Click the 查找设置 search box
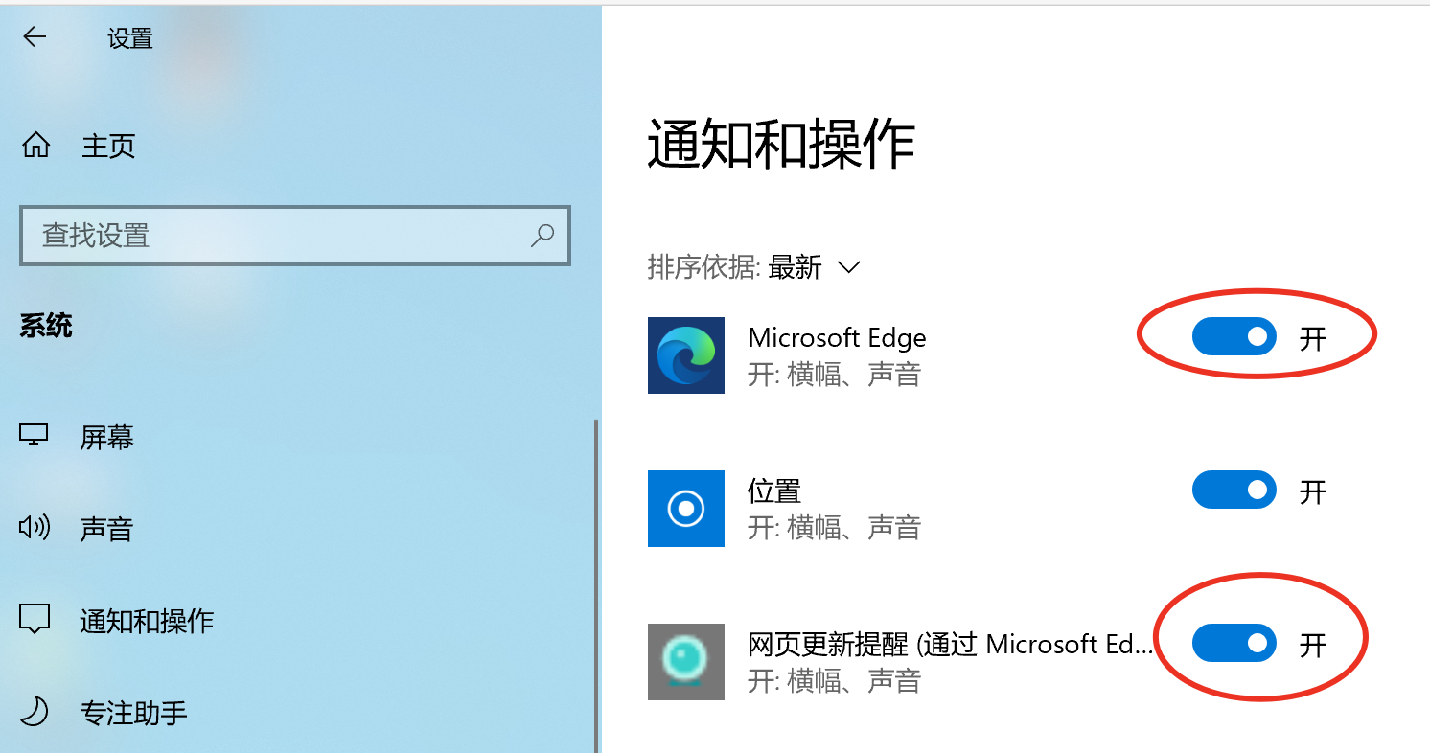 point(295,236)
